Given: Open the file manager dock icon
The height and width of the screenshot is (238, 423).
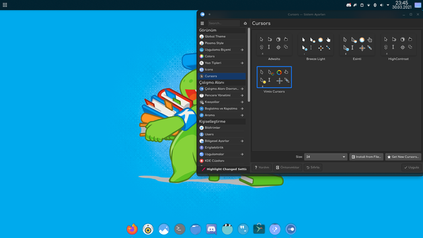Looking at the screenshot, I should tap(196, 229).
